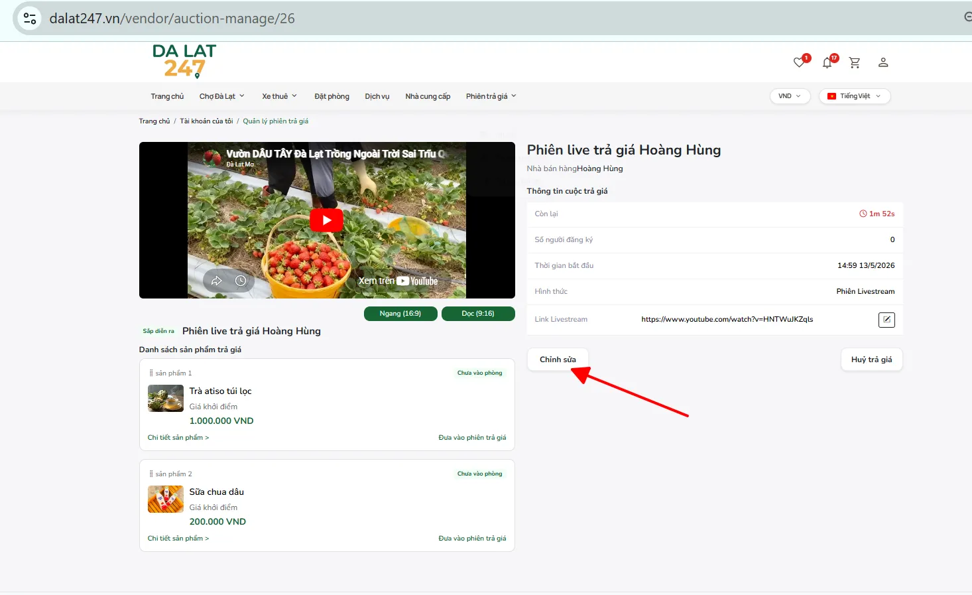Go to Nhà cung cấp page

pos(428,96)
